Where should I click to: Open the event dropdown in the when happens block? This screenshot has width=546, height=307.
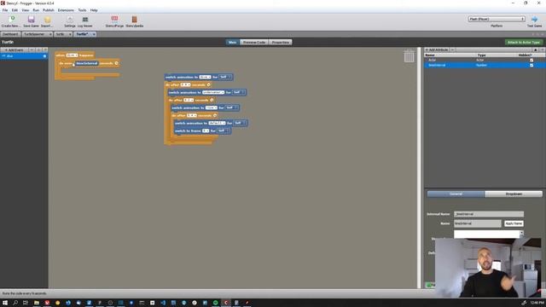72,55
